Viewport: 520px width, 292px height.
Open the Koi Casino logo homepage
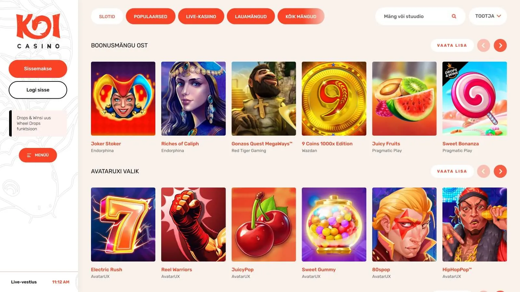38,31
